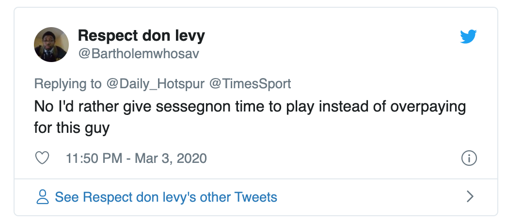Click the person icon in the footer
The height and width of the screenshot is (223, 507).
(x=43, y=197)
